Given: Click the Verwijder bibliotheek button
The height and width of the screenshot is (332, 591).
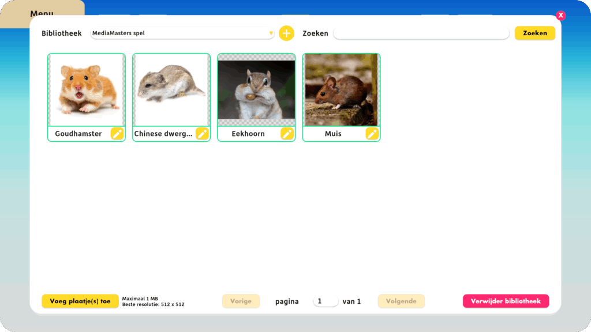Looking at the screenshot, I should tap(506, 301).
